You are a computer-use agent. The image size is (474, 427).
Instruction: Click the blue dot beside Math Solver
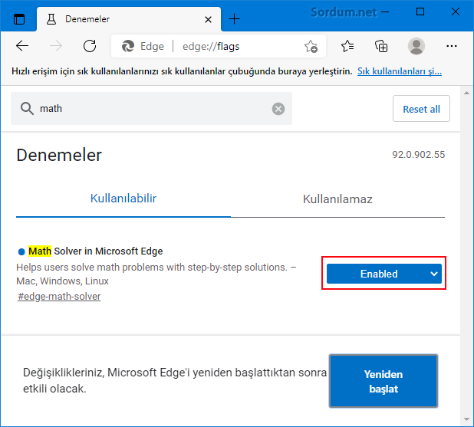[x=21, y=251]
